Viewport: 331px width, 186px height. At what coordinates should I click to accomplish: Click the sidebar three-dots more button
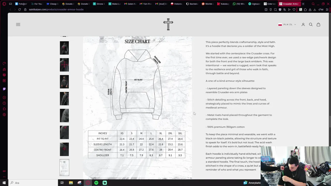(x=4, y=177)
